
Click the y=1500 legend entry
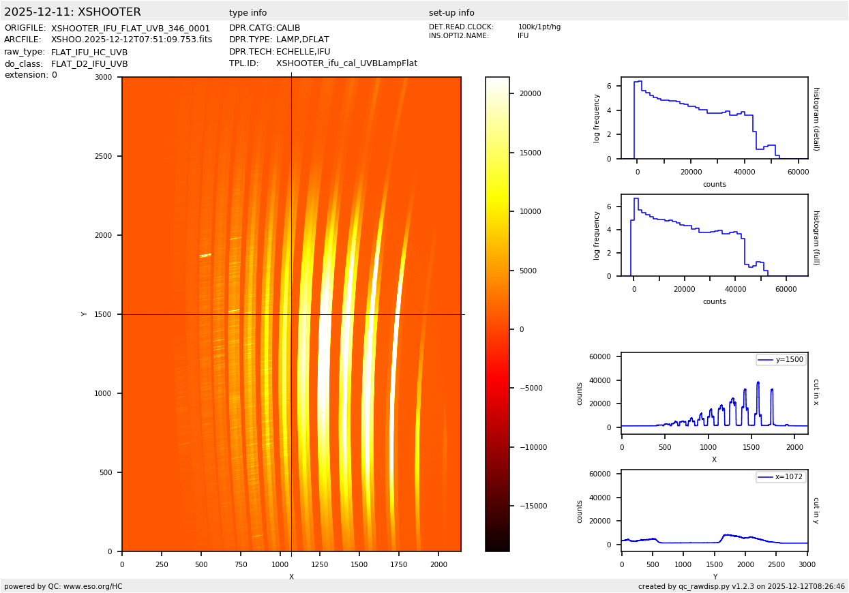[x=781, y=359]
